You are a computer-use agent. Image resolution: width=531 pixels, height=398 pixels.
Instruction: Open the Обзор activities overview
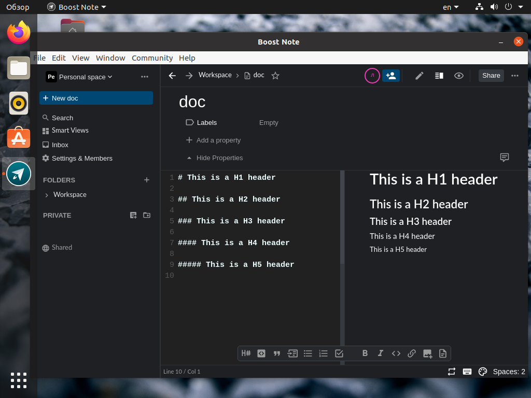click(18, 7)
